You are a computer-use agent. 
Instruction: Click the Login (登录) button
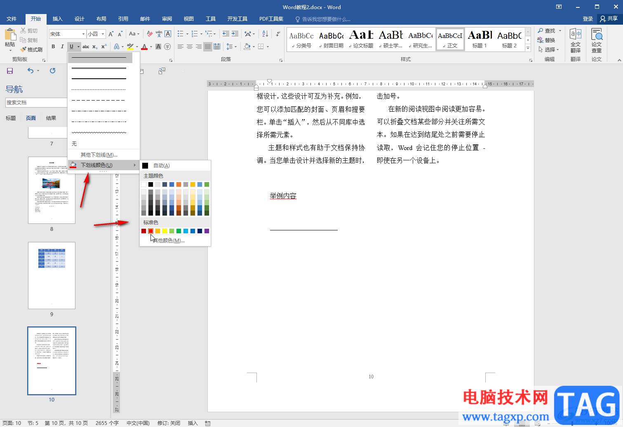coord(588,19)
